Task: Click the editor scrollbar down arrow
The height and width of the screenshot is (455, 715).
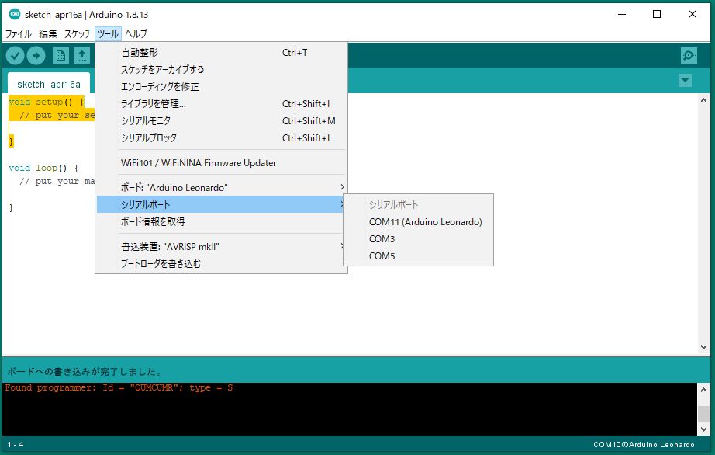Action: [x=703, y=347]
